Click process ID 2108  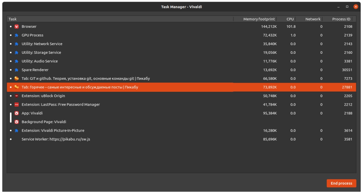click(x=348, y=27)
